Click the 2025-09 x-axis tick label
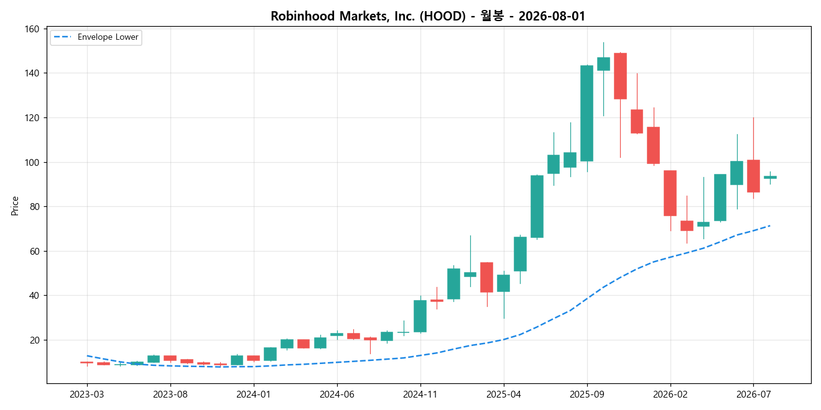Image resolution: width=821 pixels, height=410 pixels. [587, 394]
